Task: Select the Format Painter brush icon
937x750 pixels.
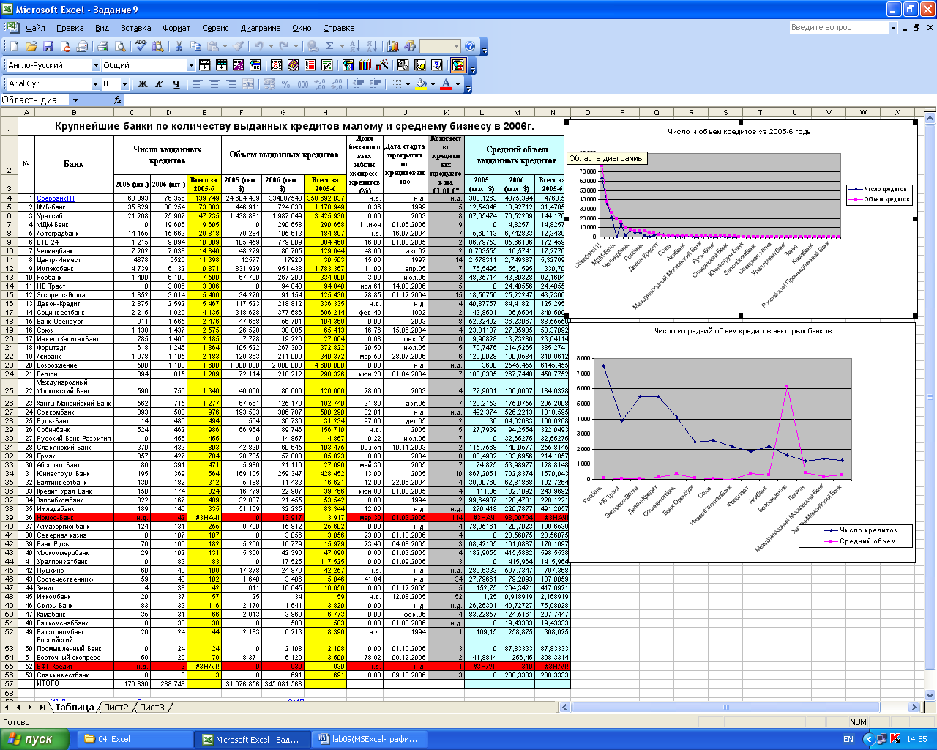Action: point(238,46)
